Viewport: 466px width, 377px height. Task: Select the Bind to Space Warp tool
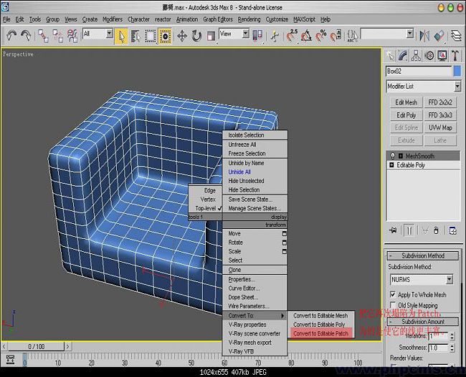point(72,36)
